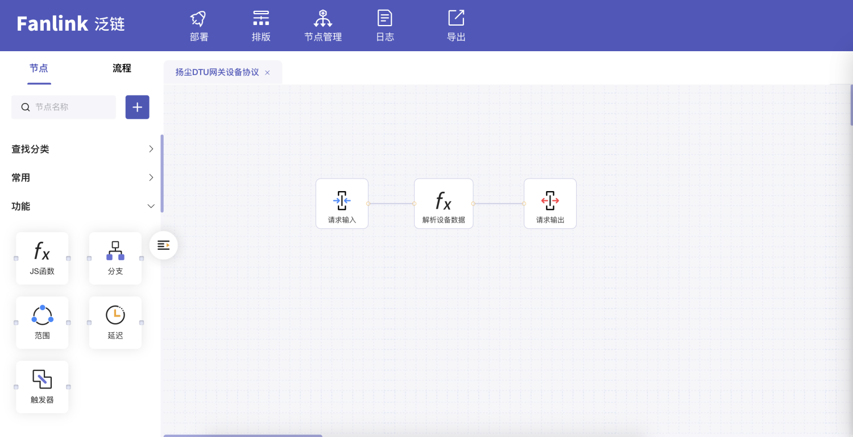Open the 日志 log viewer
This screenshot has width=853, height=437.
(385, 19)
